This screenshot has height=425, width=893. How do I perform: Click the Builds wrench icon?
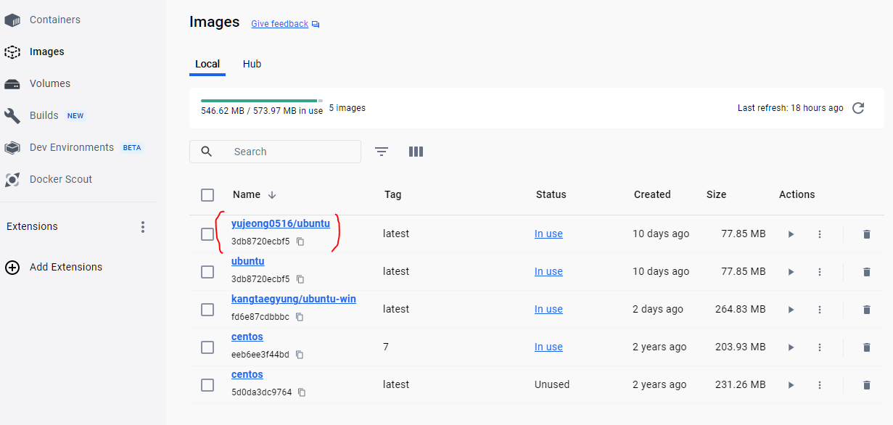click(x=12, y=116)
